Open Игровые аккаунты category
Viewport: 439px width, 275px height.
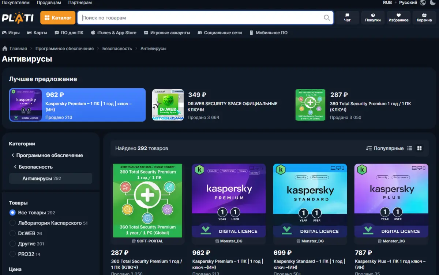tap(167, 33)
